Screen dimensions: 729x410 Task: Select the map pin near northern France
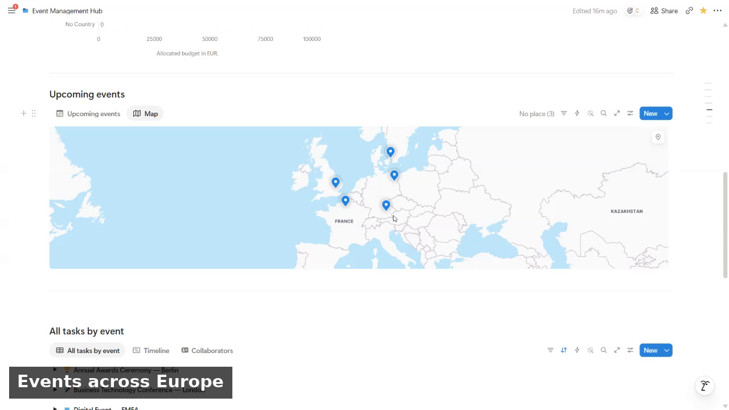coord(345,200)
